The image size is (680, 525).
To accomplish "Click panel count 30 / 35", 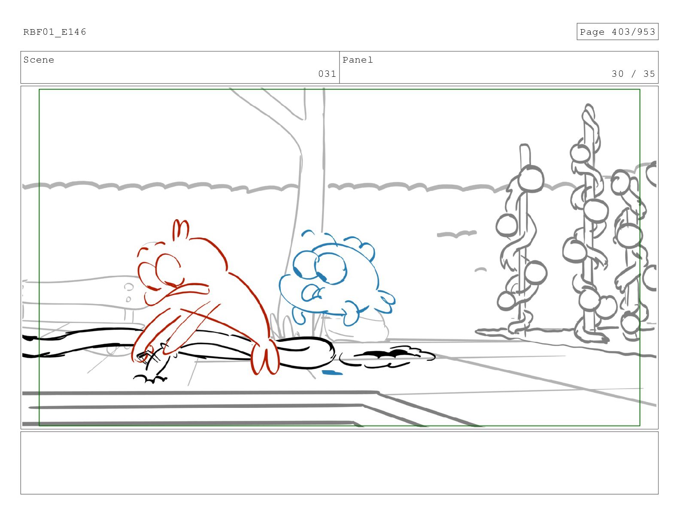I will (x=633, y=74).
